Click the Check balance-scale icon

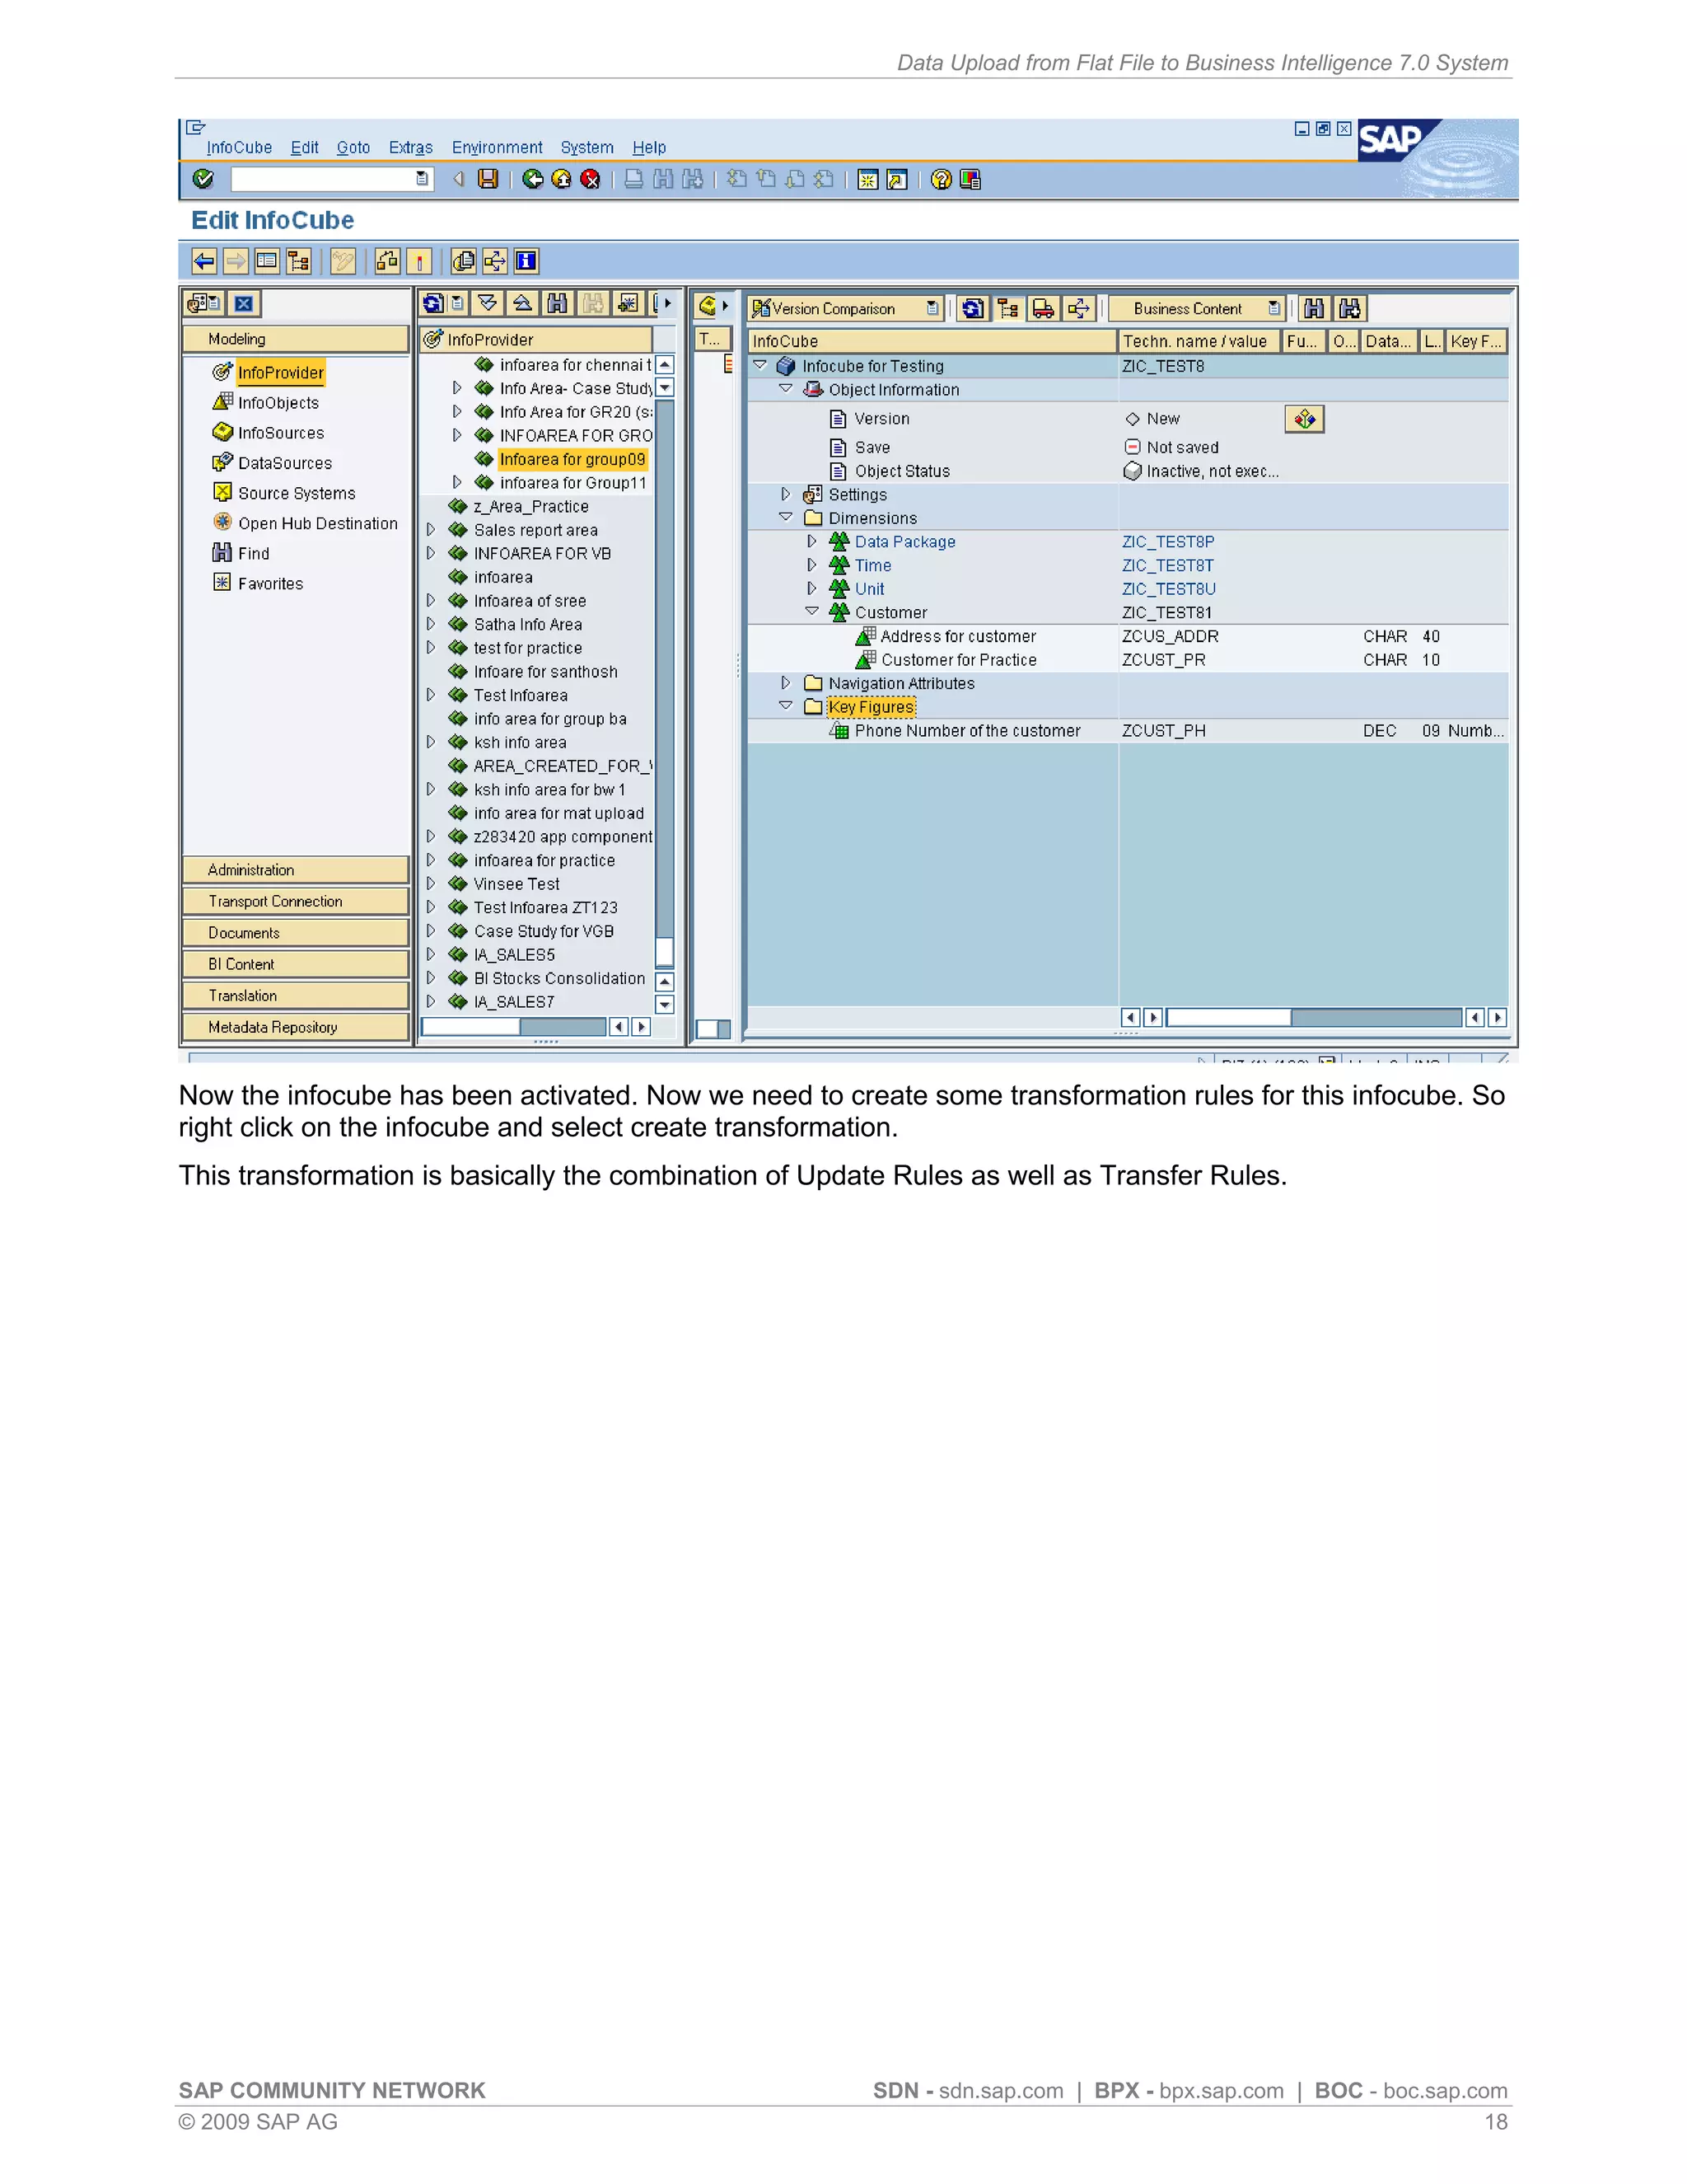click(388, 262)
